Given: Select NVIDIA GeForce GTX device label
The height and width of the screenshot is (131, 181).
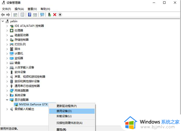Looking at the screenshot, I should (x=33, y=104).
